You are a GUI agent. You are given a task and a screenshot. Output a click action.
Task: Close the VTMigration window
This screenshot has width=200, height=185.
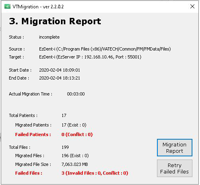(192, 6)
